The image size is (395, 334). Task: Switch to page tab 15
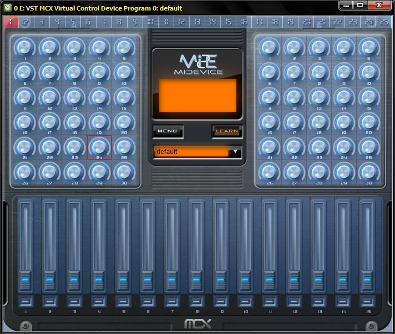click(228, 22)
